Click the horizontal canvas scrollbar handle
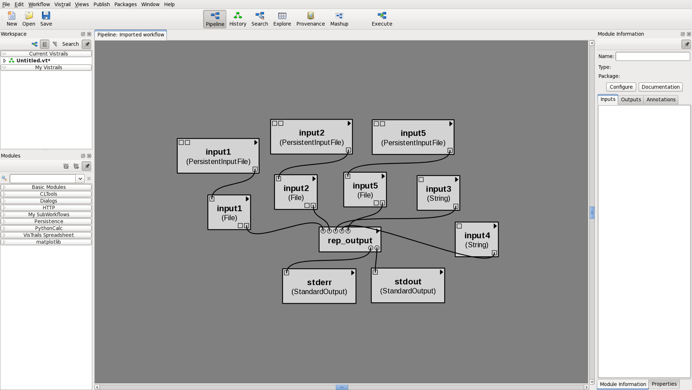The height and width of the screenshot is (390, 692). 342,387
